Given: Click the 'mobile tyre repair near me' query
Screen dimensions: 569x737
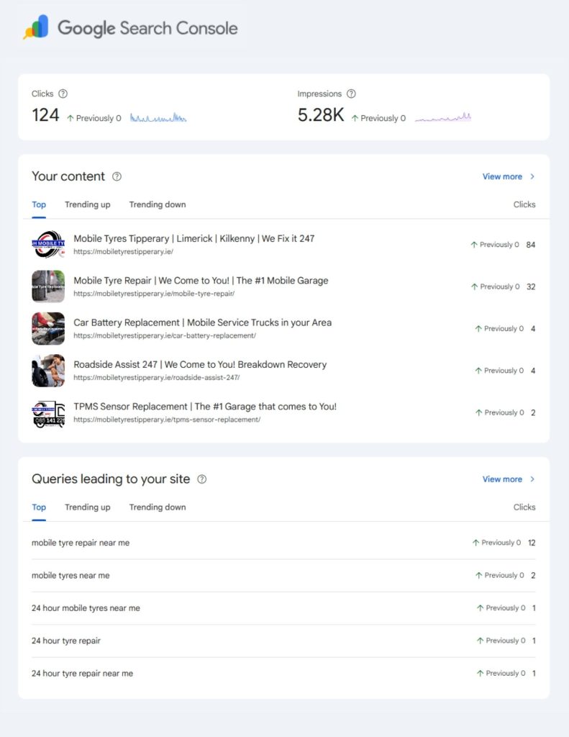Looking at the screenshot, I should tap(81, 543).
